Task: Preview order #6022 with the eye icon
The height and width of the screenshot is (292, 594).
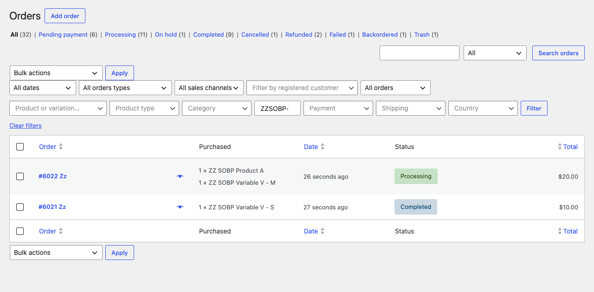Action: tap(180, 176)
